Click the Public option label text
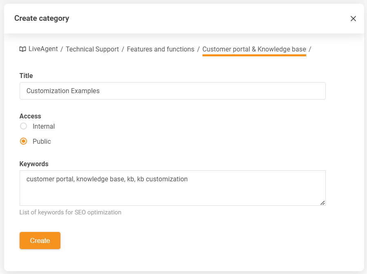Screen dimensions: 367x274 pos(42,141)
